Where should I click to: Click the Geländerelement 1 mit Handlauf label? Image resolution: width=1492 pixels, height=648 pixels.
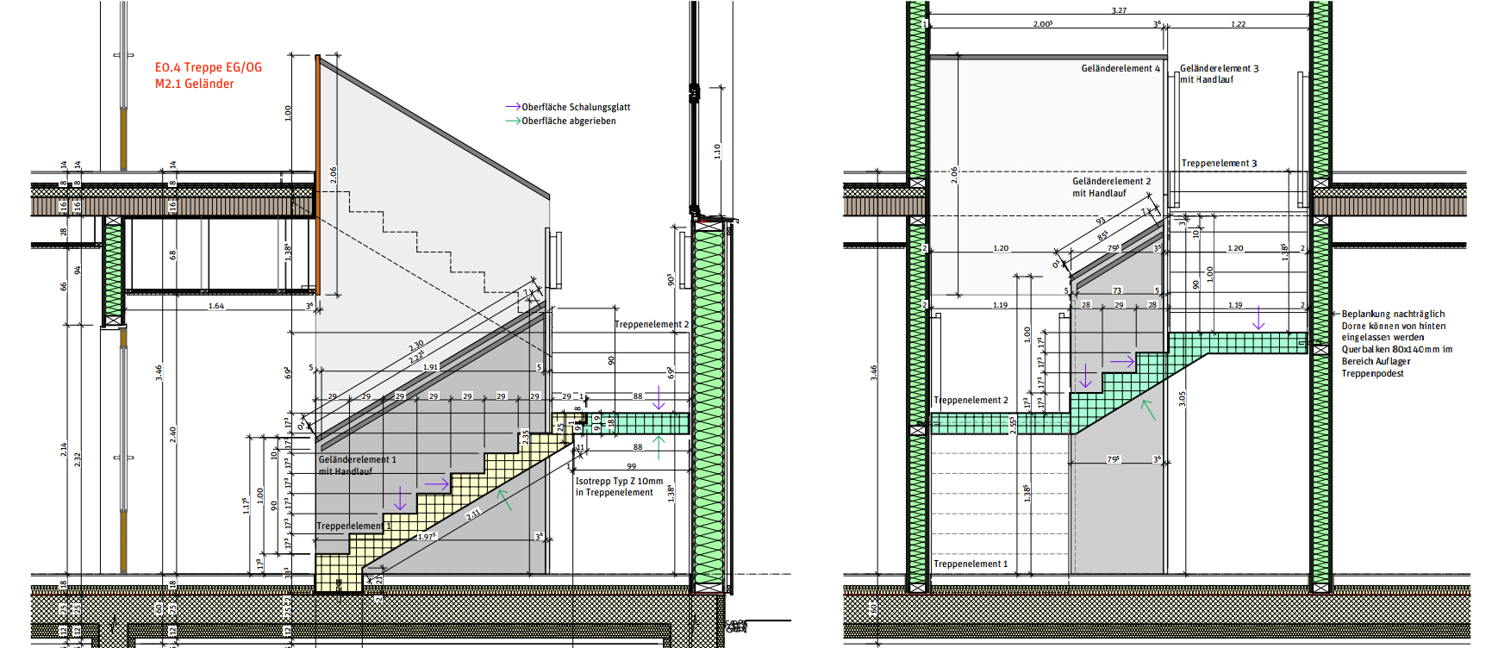[x=357, y=465]
